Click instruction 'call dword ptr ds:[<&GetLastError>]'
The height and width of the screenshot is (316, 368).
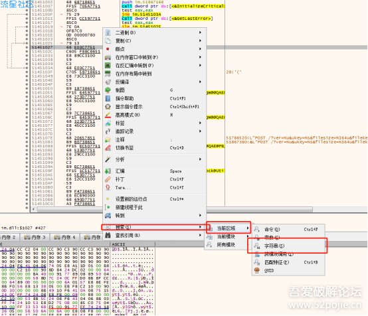coord(167,19)
